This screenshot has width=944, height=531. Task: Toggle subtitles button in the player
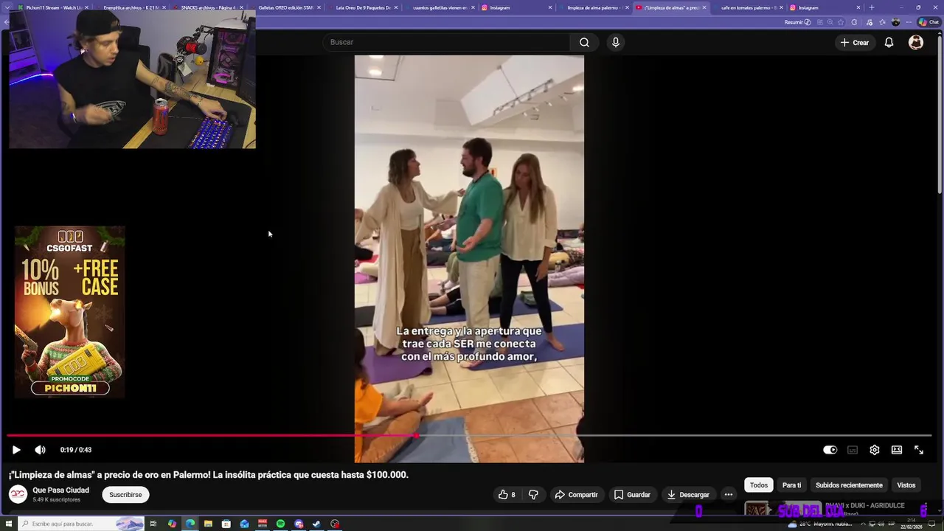[x=853, y=450]
